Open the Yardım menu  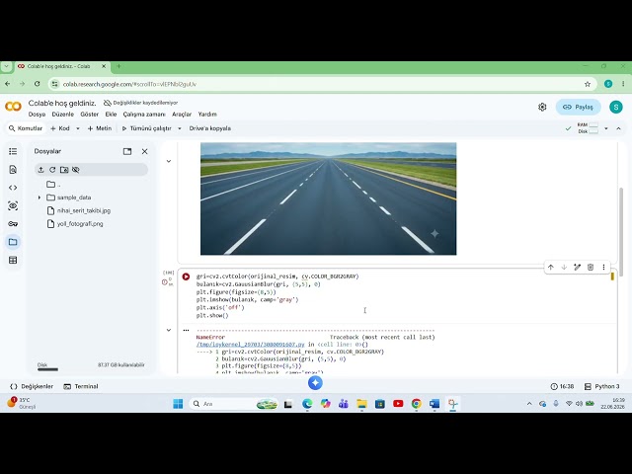click(x=207, y=115)
